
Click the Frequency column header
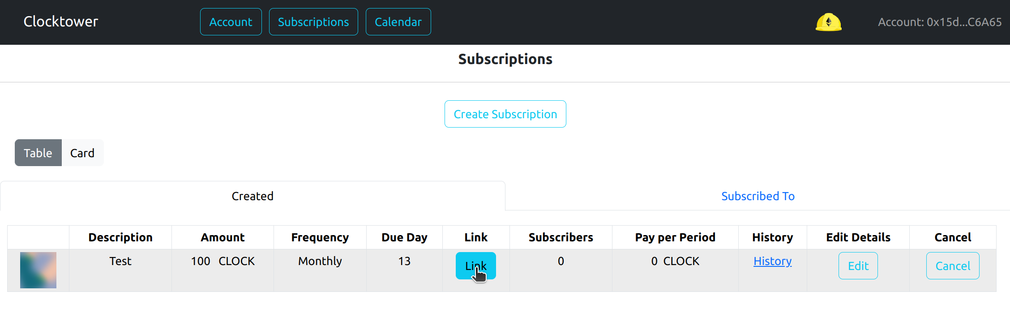[320, 237]
